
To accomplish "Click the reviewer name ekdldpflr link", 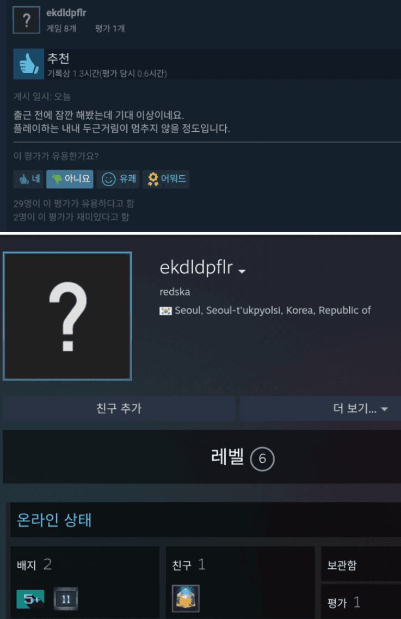I will [x=66, y=13].
